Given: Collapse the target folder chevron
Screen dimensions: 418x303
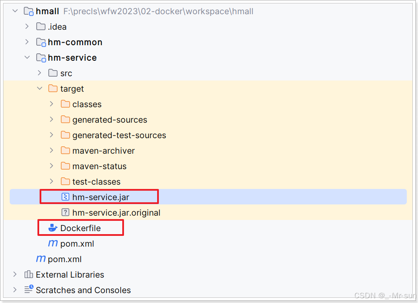Looking at the screenshot, I should tap(40, 88).
